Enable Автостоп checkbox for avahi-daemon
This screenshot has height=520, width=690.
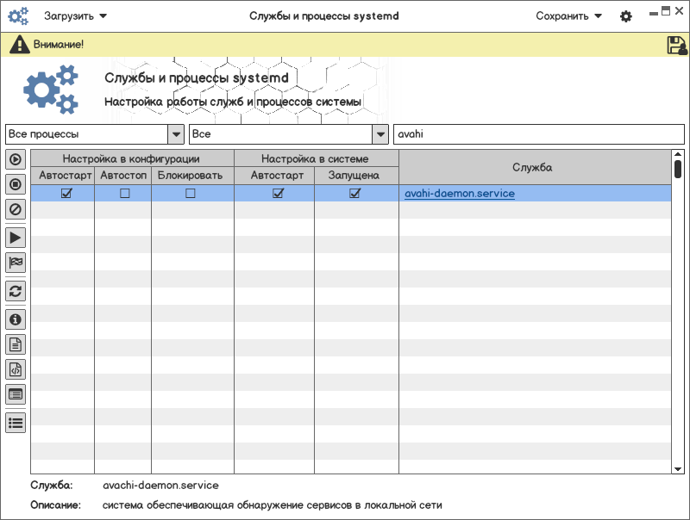124,194
